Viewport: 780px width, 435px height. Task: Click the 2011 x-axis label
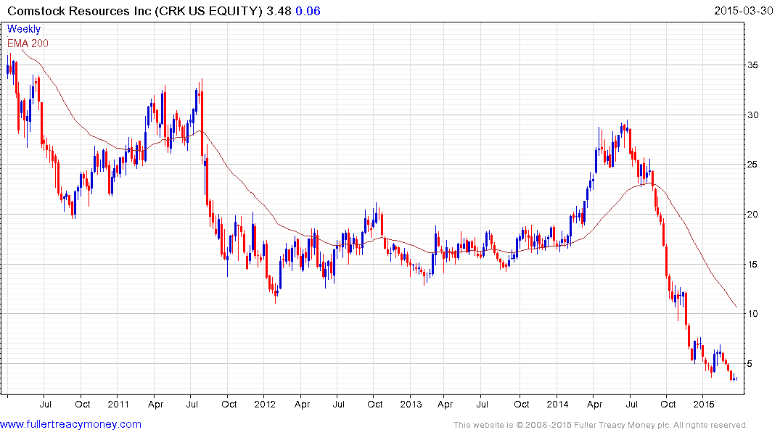tap(118, 404)
